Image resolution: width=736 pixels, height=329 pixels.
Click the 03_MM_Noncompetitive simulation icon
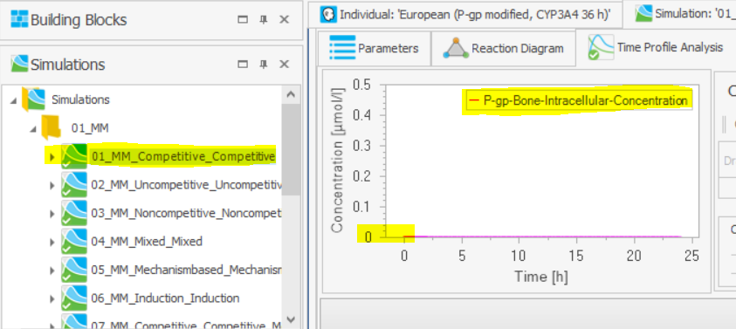coord(73,213)
